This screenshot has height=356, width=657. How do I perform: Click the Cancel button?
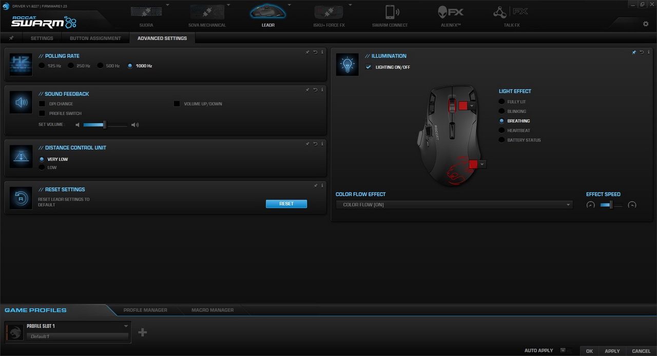[641, 351]
